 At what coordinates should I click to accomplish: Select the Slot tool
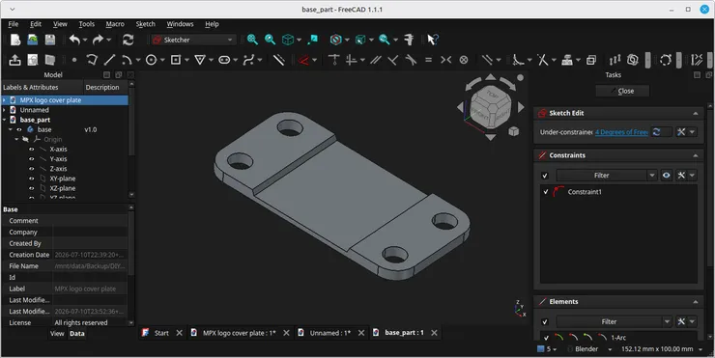click(x=224, y=60)
